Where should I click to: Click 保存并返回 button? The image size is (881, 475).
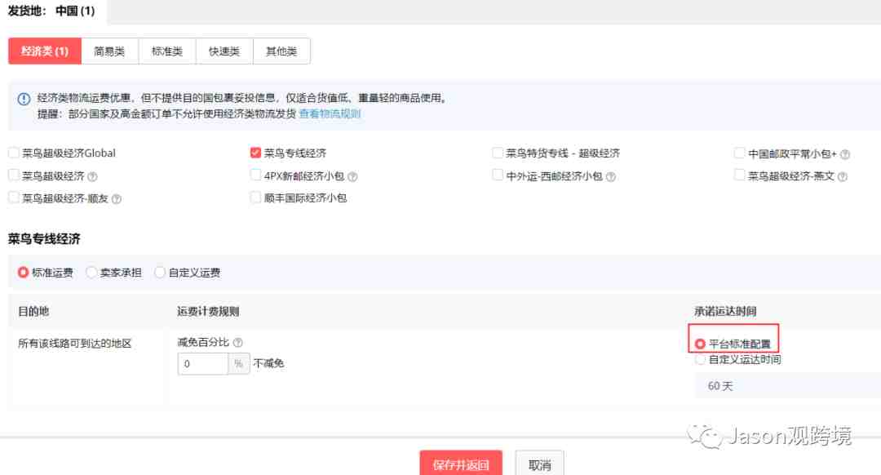[x=461, y=464]
